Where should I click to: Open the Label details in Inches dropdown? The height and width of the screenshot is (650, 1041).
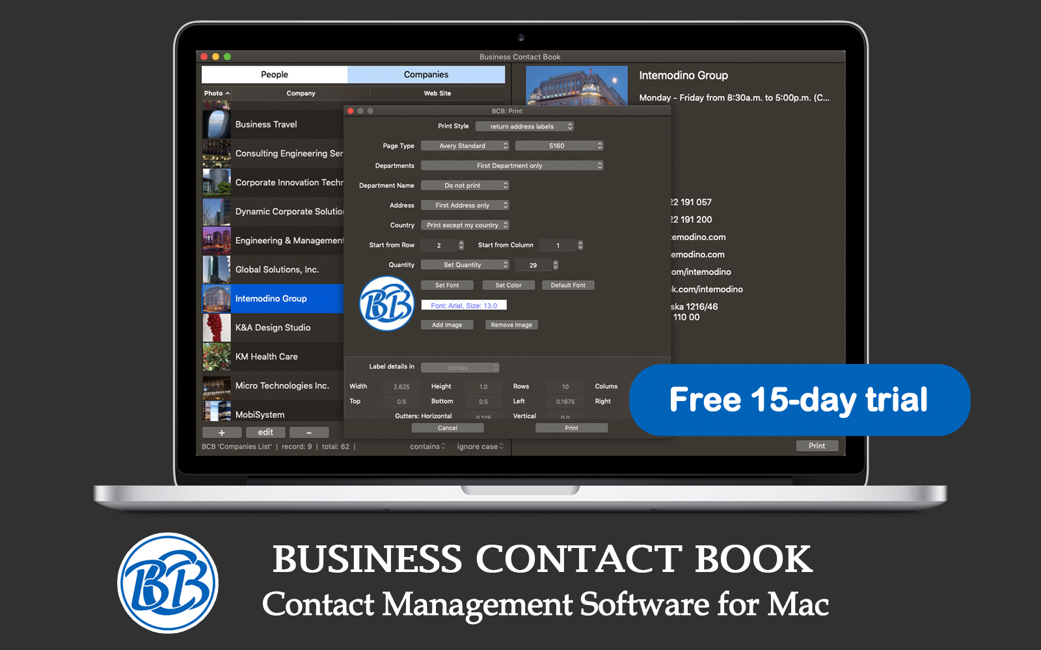click(460, 368)
